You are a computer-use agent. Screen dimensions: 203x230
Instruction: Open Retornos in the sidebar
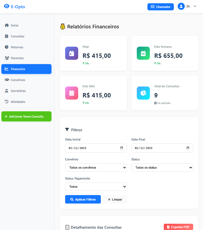coord(26,47)
